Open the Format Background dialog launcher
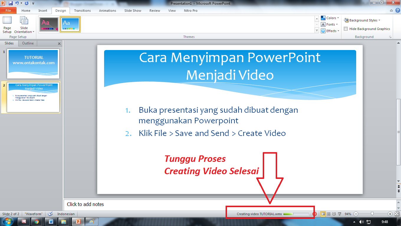This screenshot has height=226, width=401. click(390, 37)
